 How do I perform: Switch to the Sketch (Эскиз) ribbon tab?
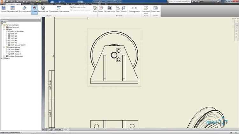point(39,4)
